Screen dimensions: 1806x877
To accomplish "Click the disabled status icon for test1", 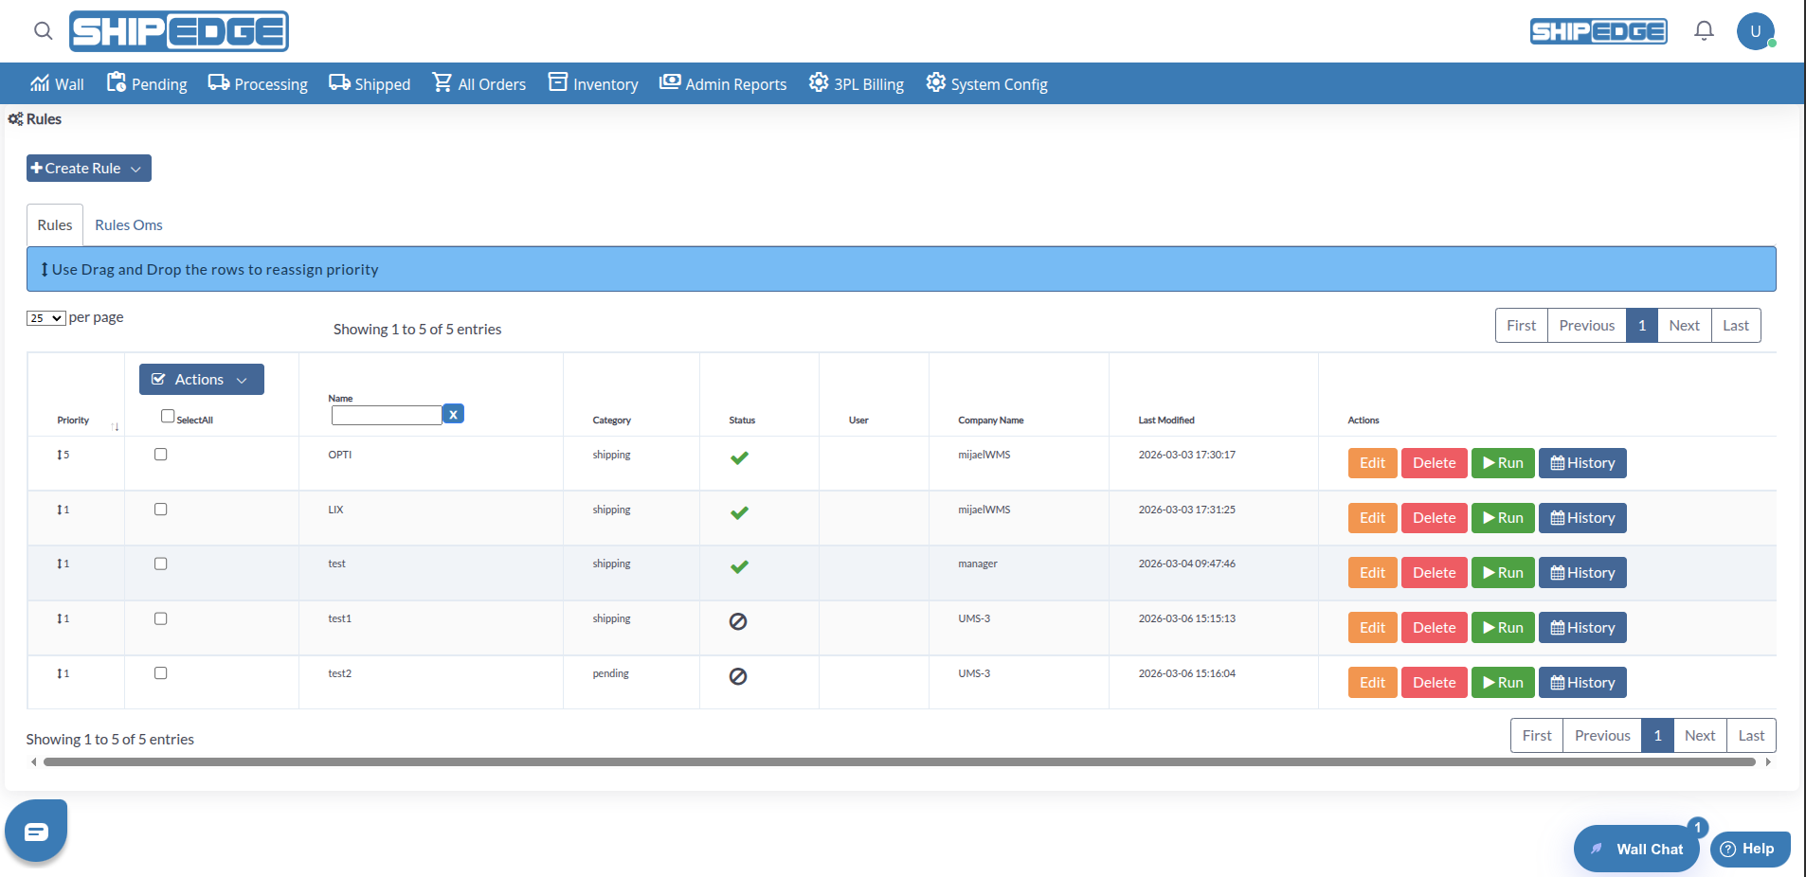I will (x=738, y=621).
